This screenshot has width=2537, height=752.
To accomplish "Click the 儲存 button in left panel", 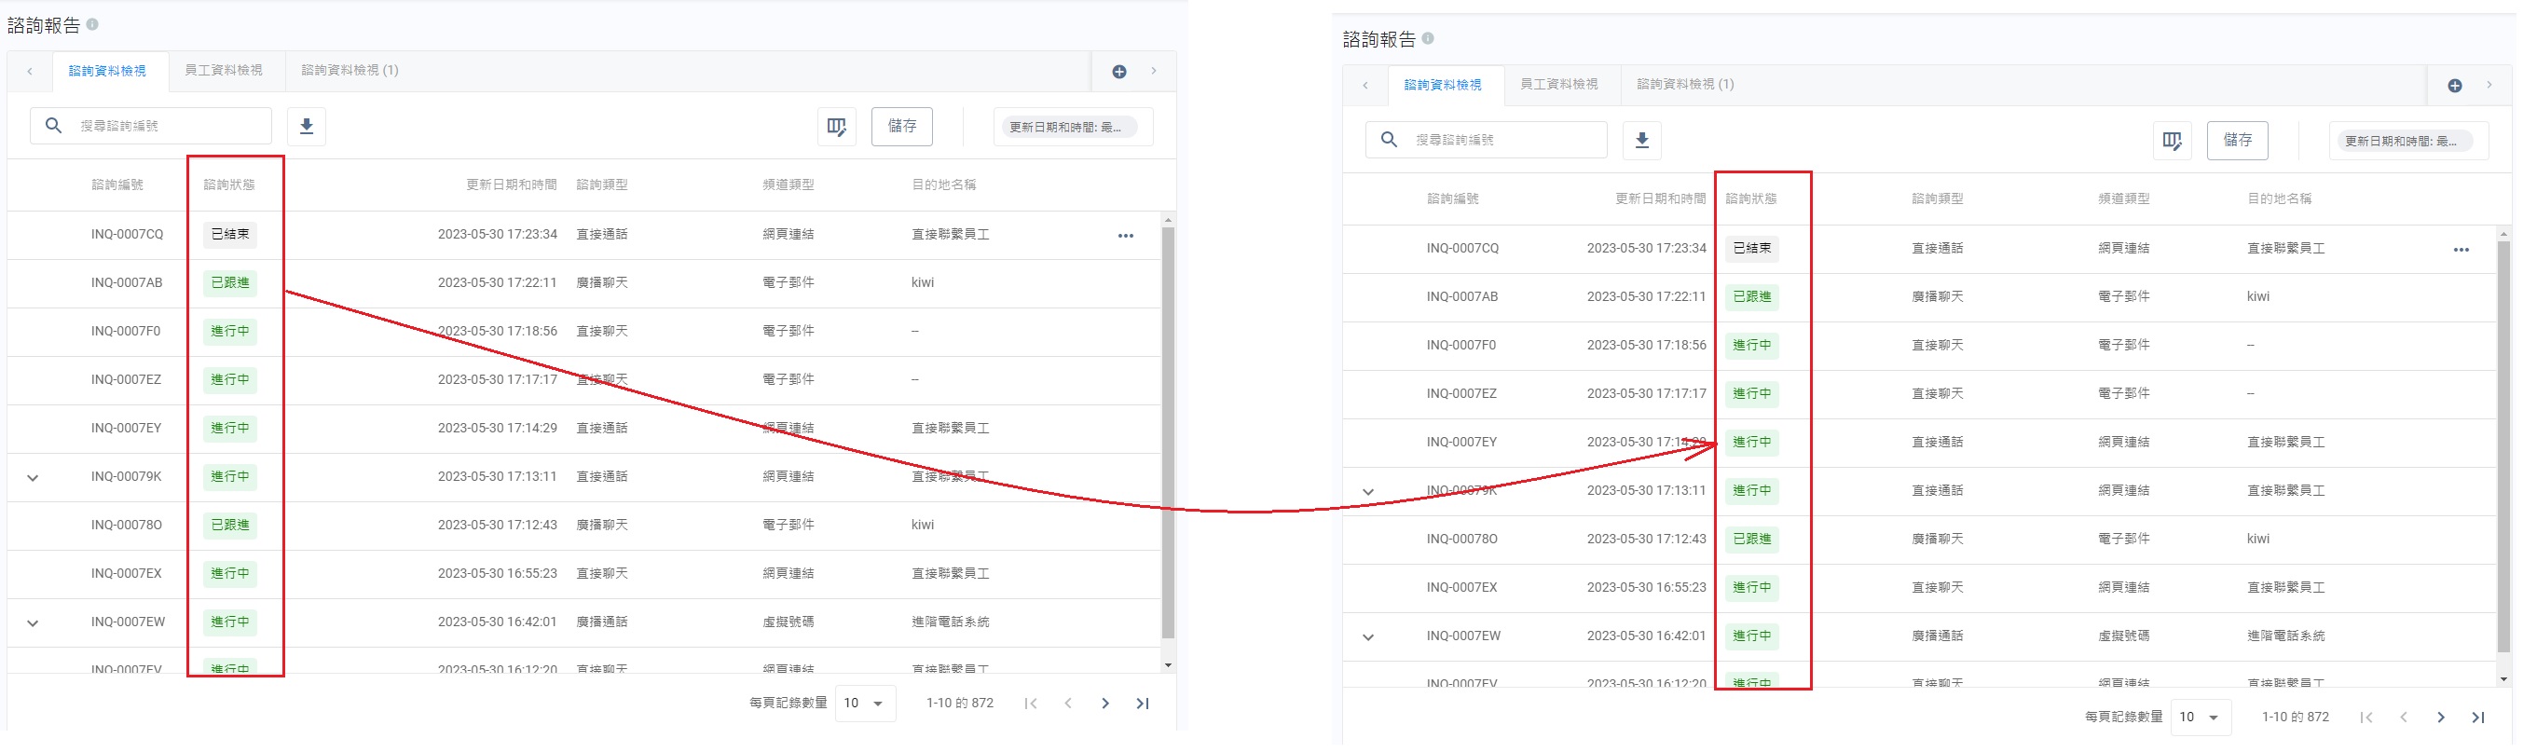I will (x=901, y=126).
